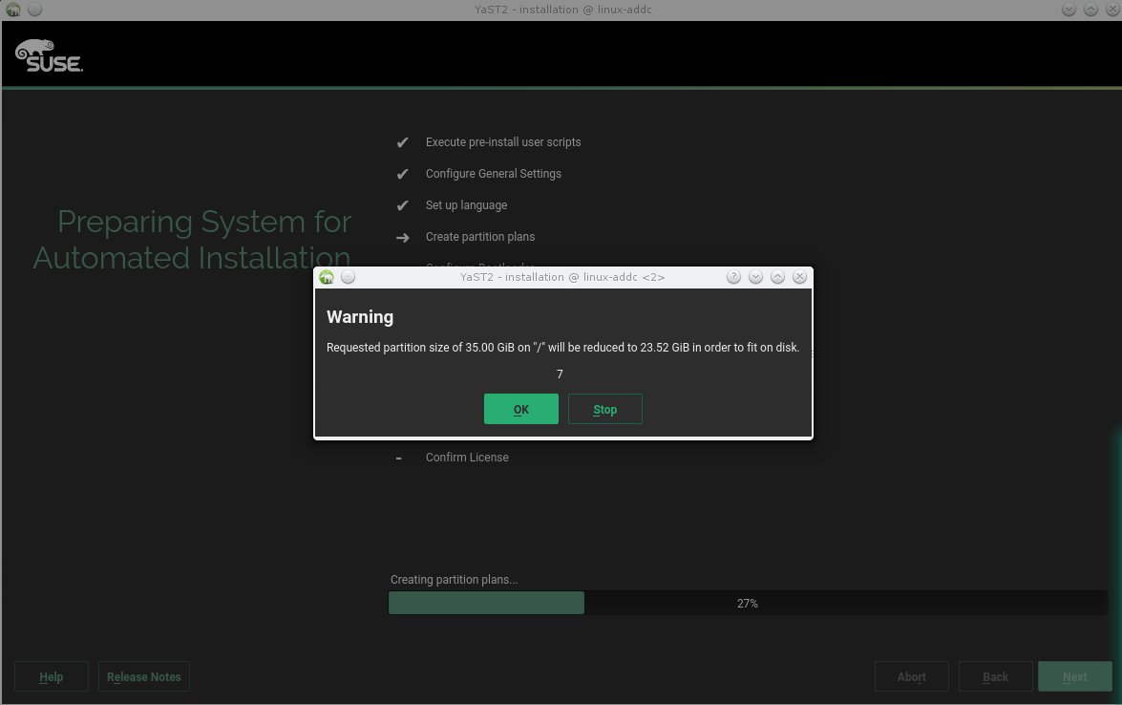The height and width of the screenshot is (705, 1122).
Task: Click the question mark icon in dialog titlebar
Action: tap(733, 277)
